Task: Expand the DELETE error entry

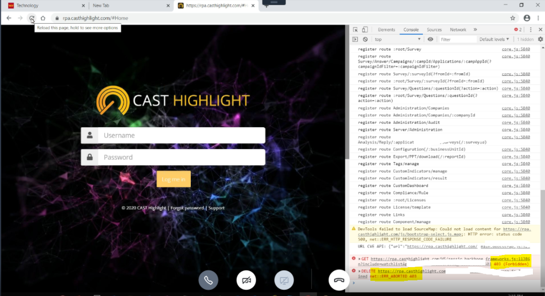Action: [x=359, y=271]
